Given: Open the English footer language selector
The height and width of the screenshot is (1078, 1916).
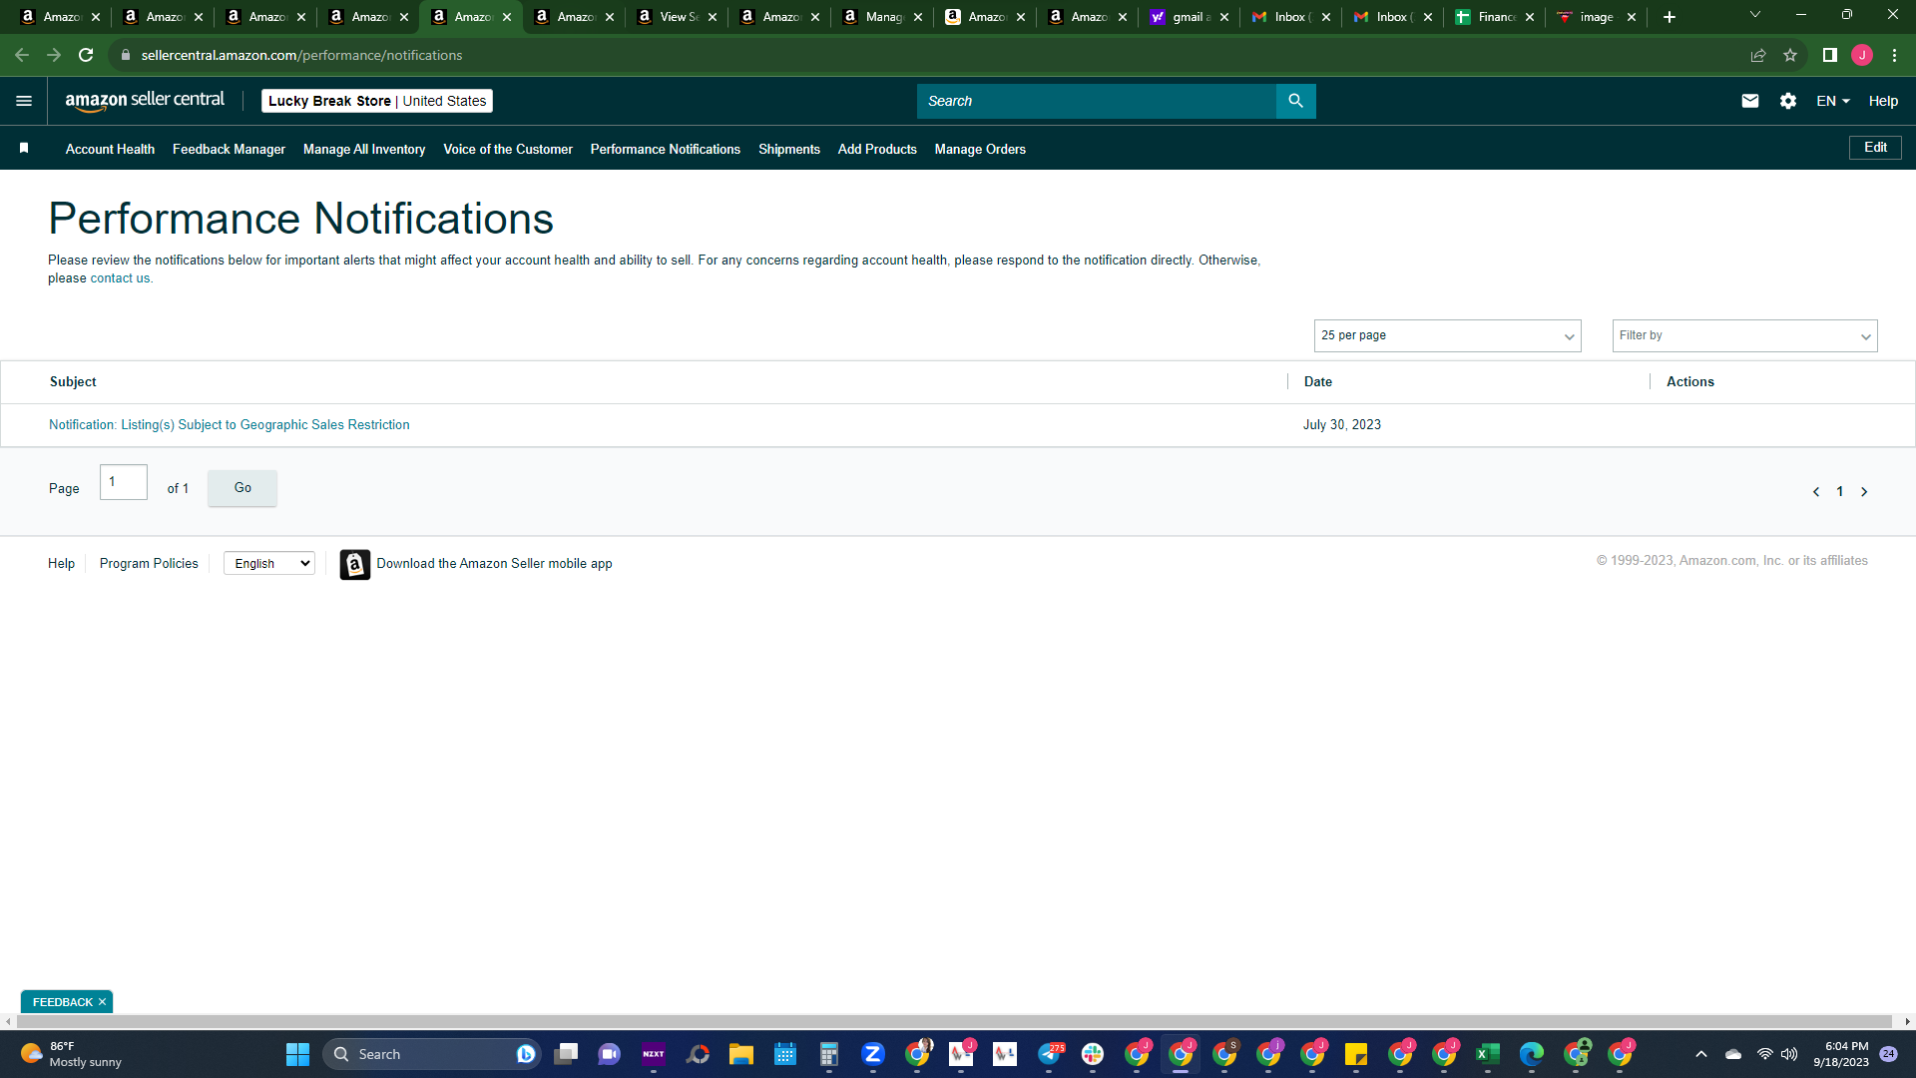Looking at the screenshot, I should coord(269,564).
